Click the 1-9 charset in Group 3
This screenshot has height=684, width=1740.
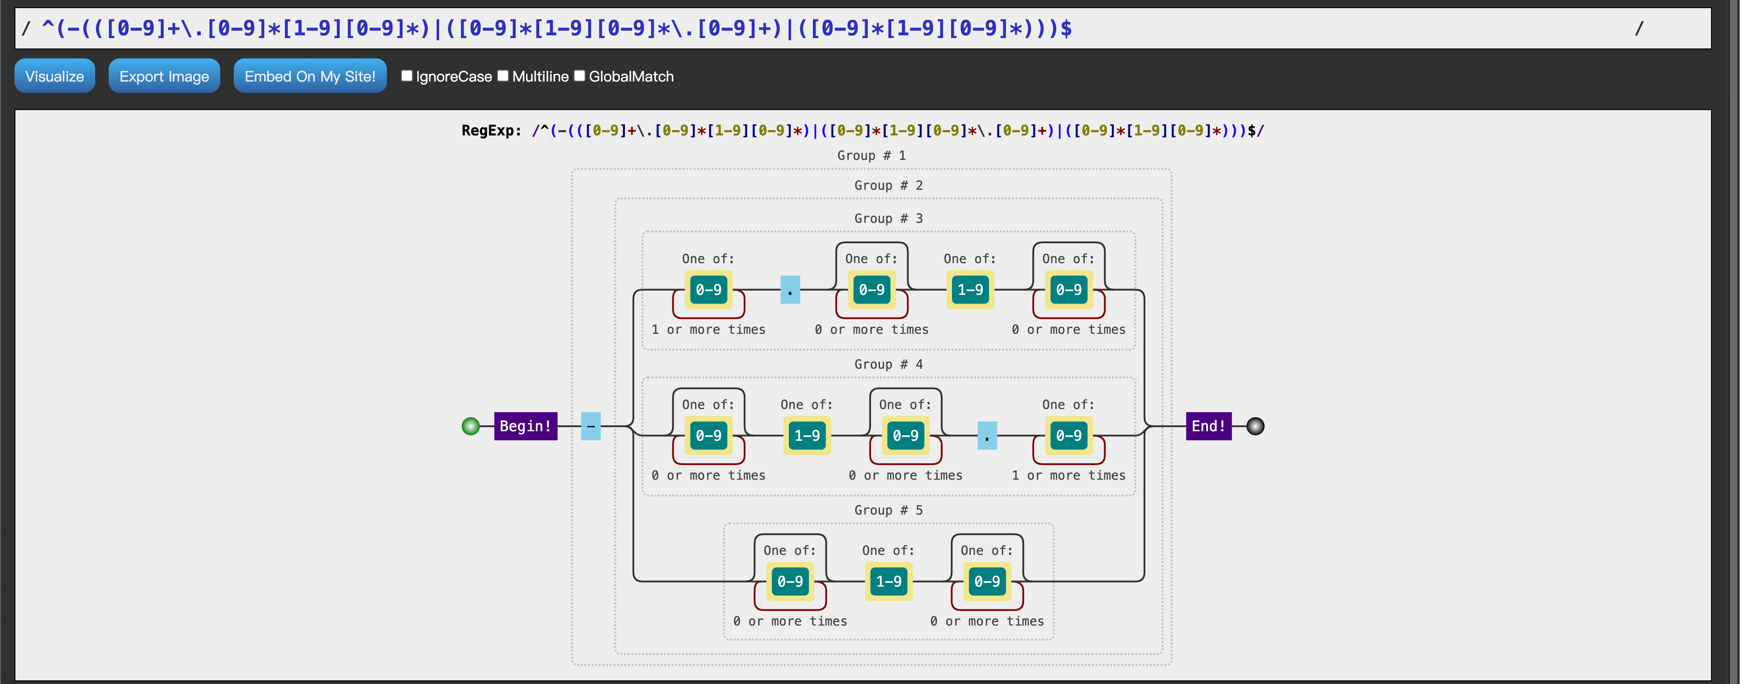point(970,289)
